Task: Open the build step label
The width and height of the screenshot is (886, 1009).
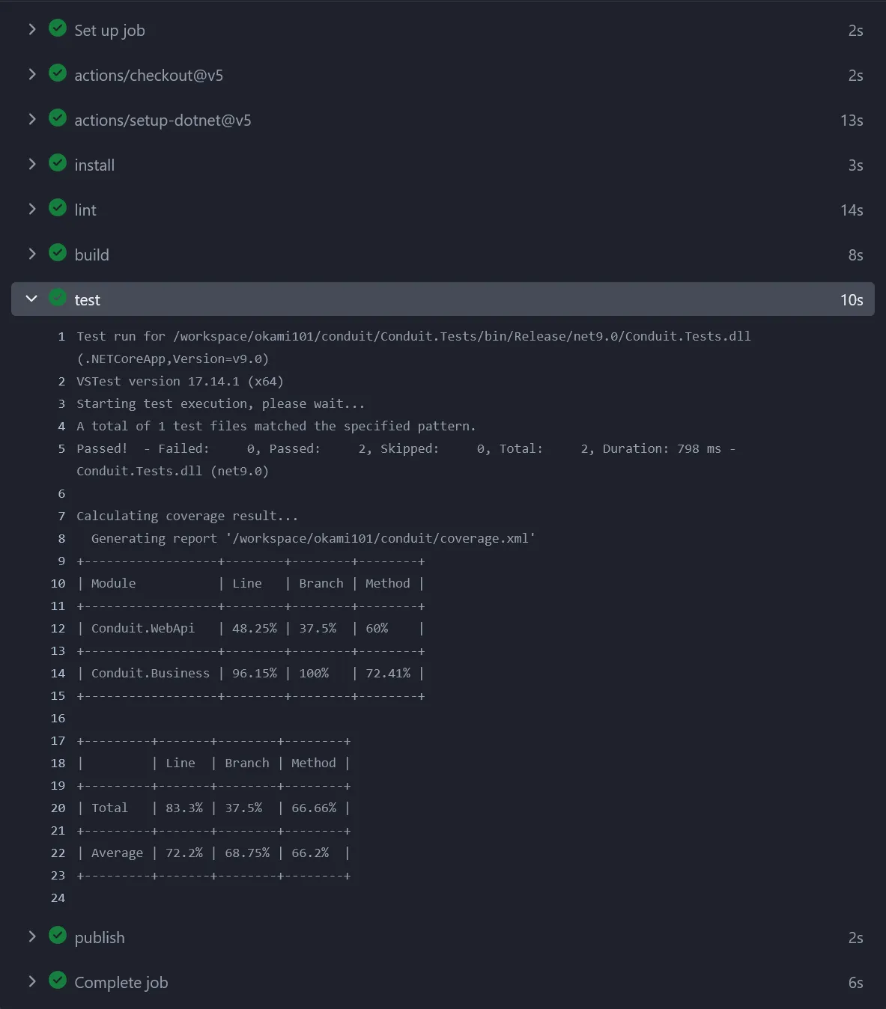Action: tap(91, 255)
